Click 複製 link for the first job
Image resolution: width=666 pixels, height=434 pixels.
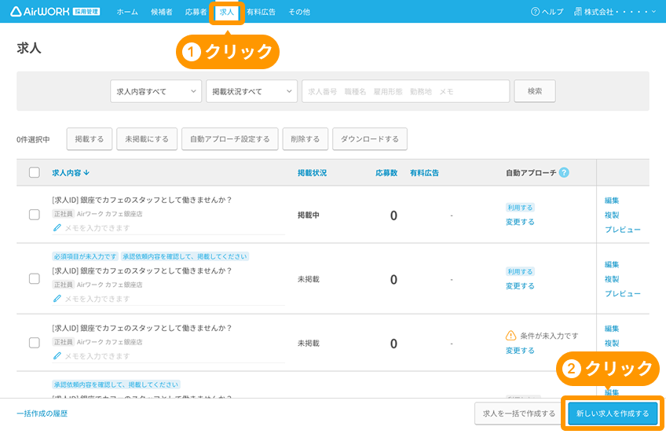point(612,215)
